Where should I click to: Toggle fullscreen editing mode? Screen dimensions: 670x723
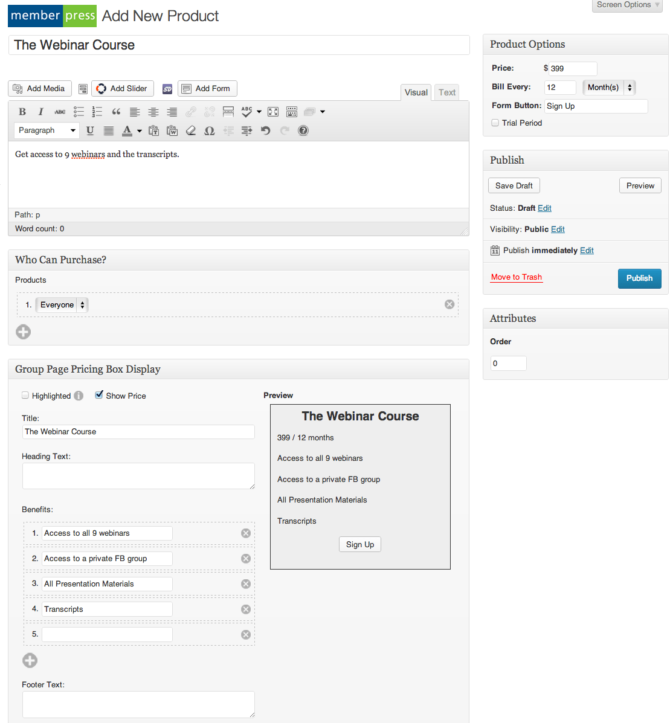pyautogui.click(x=273, y=112)
